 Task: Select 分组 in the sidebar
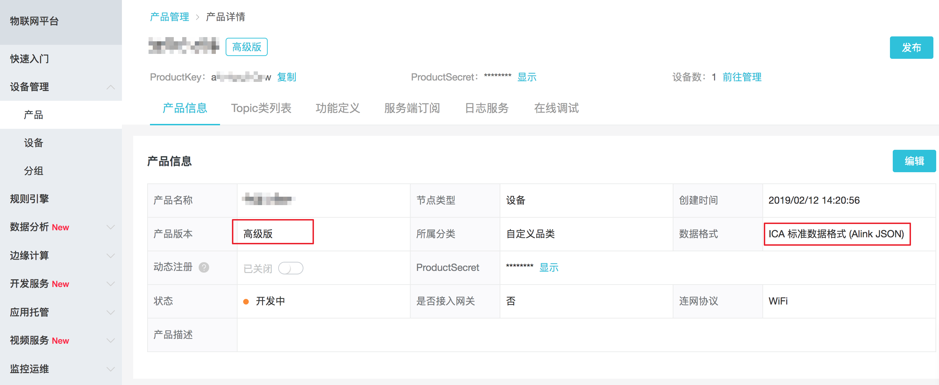34,171
